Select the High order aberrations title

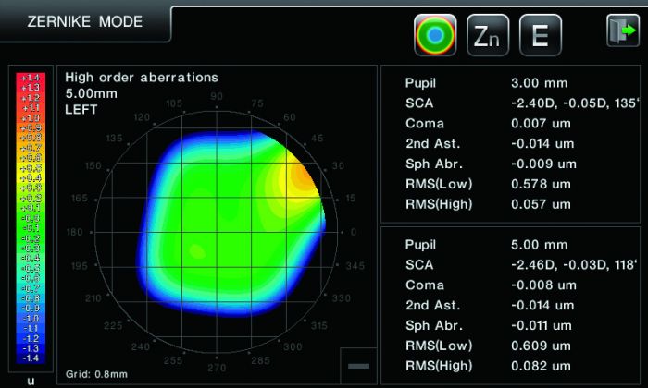click(142, 77)
